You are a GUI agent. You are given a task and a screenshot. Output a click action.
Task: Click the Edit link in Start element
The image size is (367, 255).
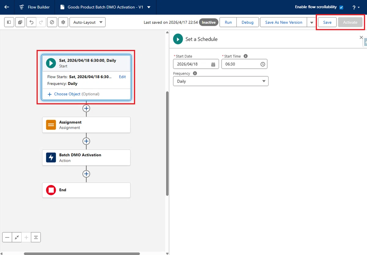(122, 77)
